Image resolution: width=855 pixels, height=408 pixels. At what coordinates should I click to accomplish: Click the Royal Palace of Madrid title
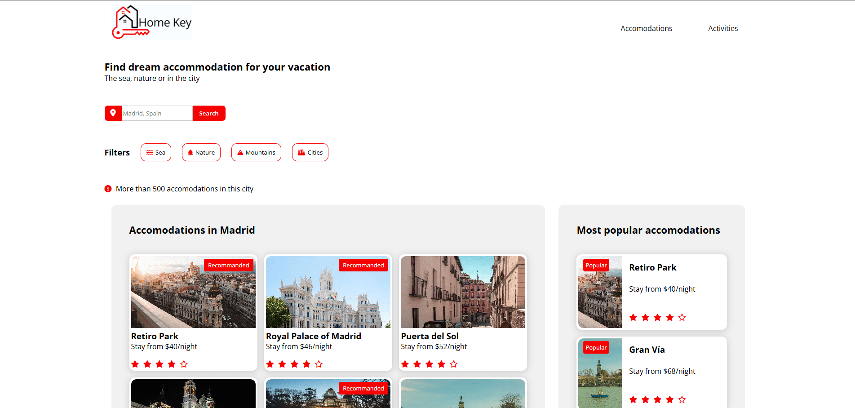314,336
